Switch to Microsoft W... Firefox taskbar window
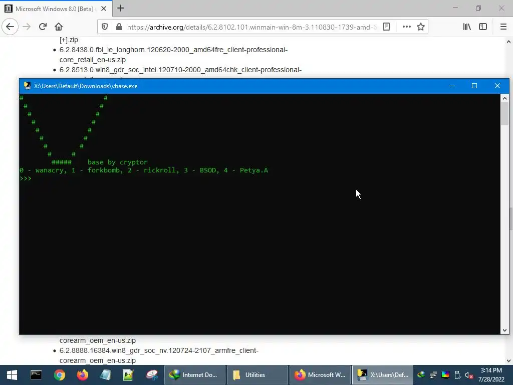513x385 pixels. point(320,375)
